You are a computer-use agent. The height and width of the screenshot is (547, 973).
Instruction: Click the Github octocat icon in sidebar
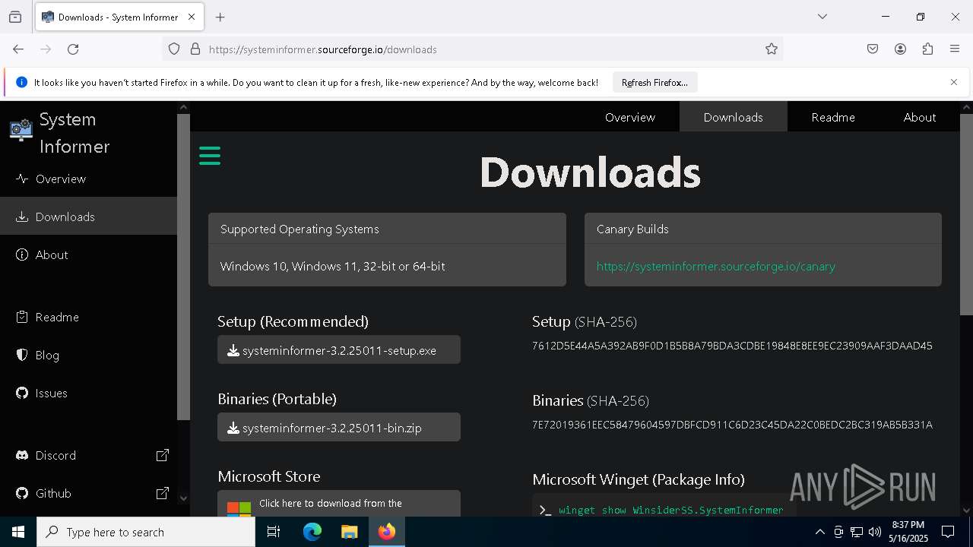pos(22,493)
